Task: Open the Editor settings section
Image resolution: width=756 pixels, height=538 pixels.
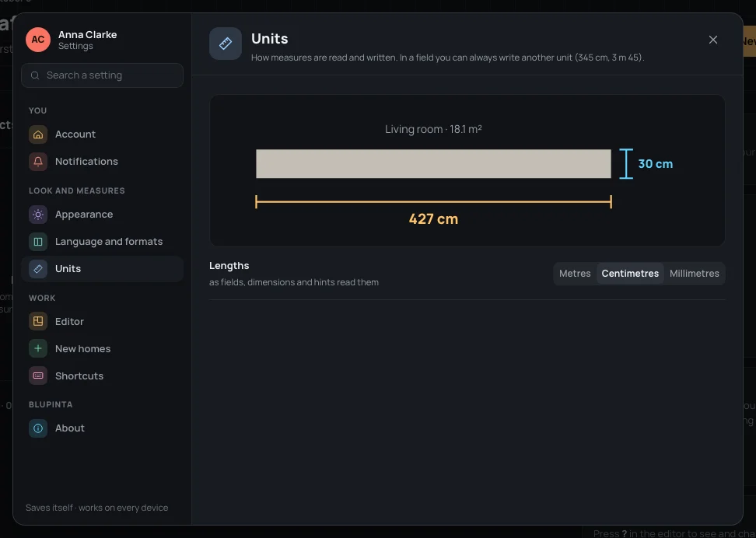Action: pyautogui.click(x=102, y=322)
